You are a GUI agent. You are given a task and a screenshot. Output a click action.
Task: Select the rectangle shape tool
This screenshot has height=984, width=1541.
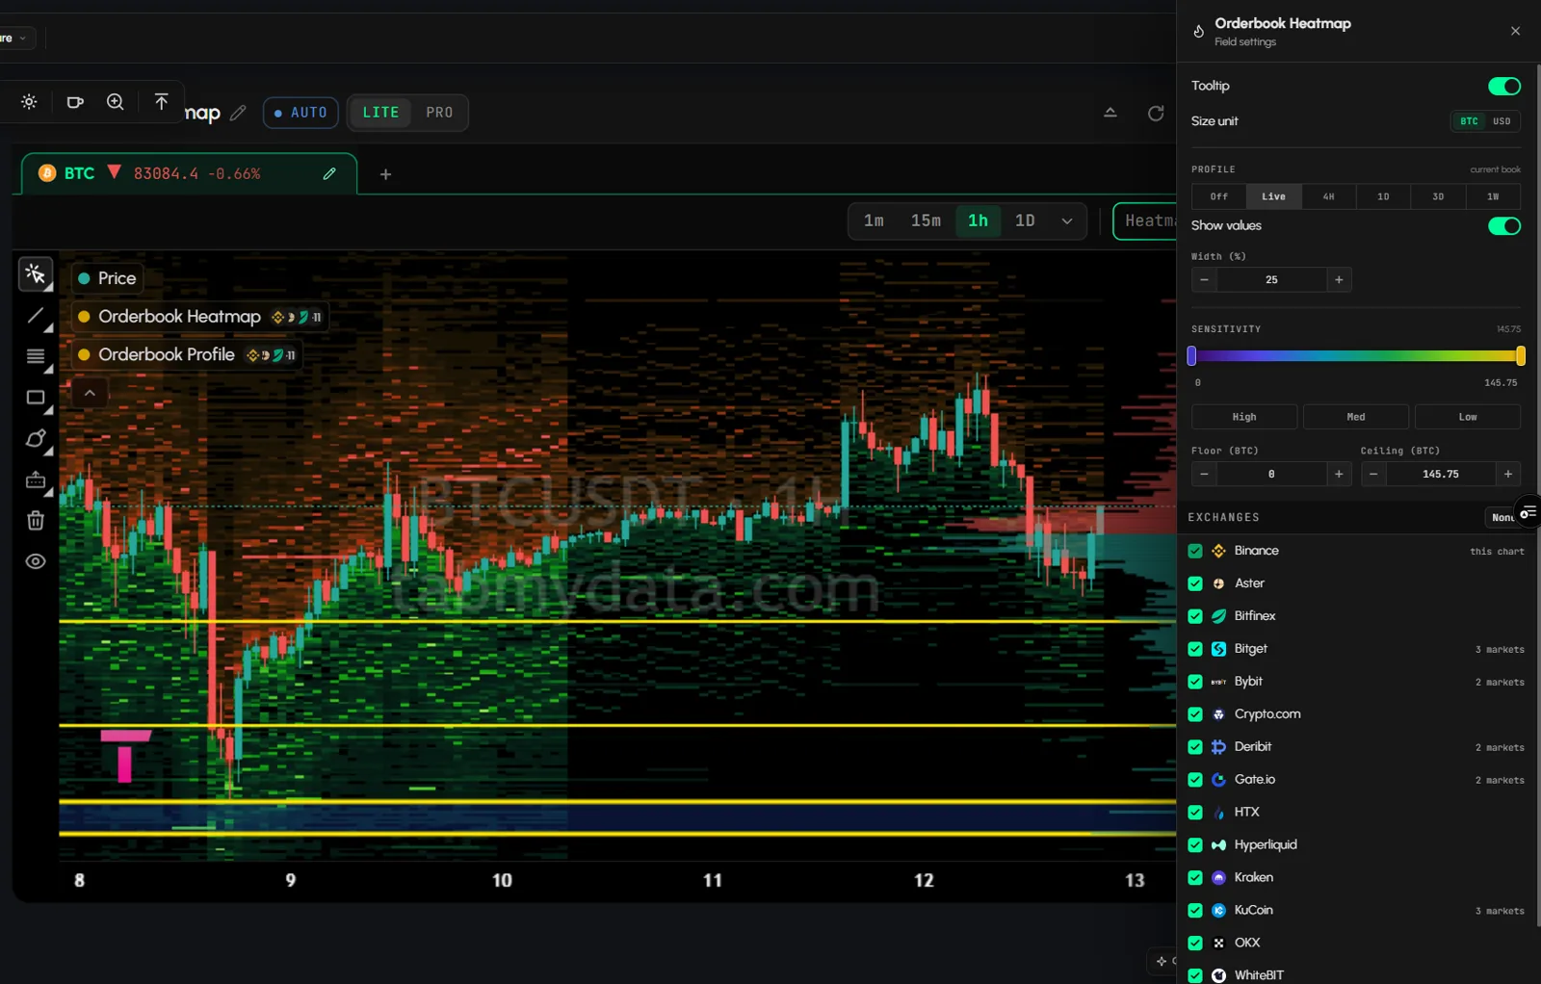[36, 398]
